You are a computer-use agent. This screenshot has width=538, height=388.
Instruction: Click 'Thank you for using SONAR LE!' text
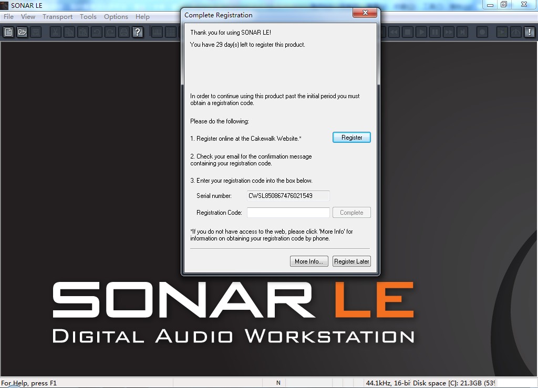pyautogui.click(x=231, y=33)
